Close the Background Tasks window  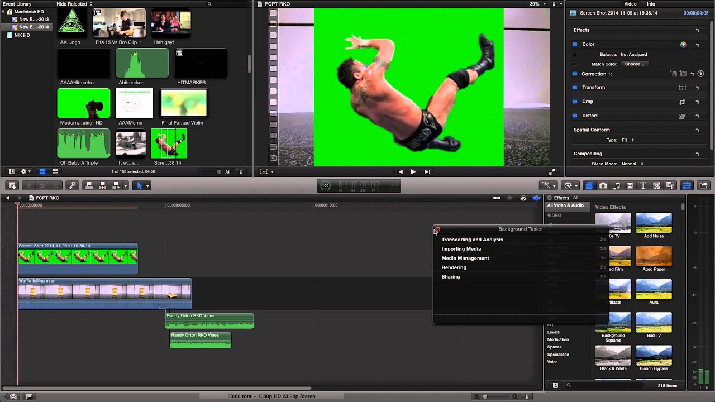pyautogui.click(x=437, y=229)
